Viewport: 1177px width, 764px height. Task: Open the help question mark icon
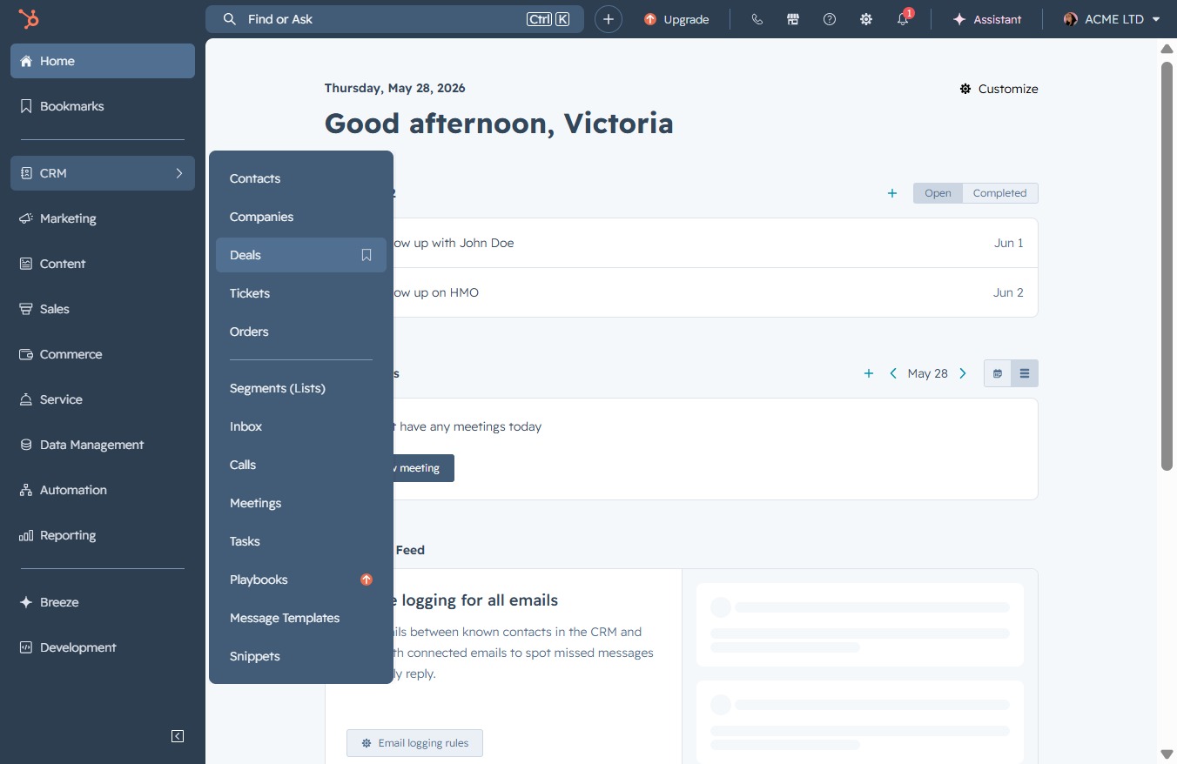830,19
